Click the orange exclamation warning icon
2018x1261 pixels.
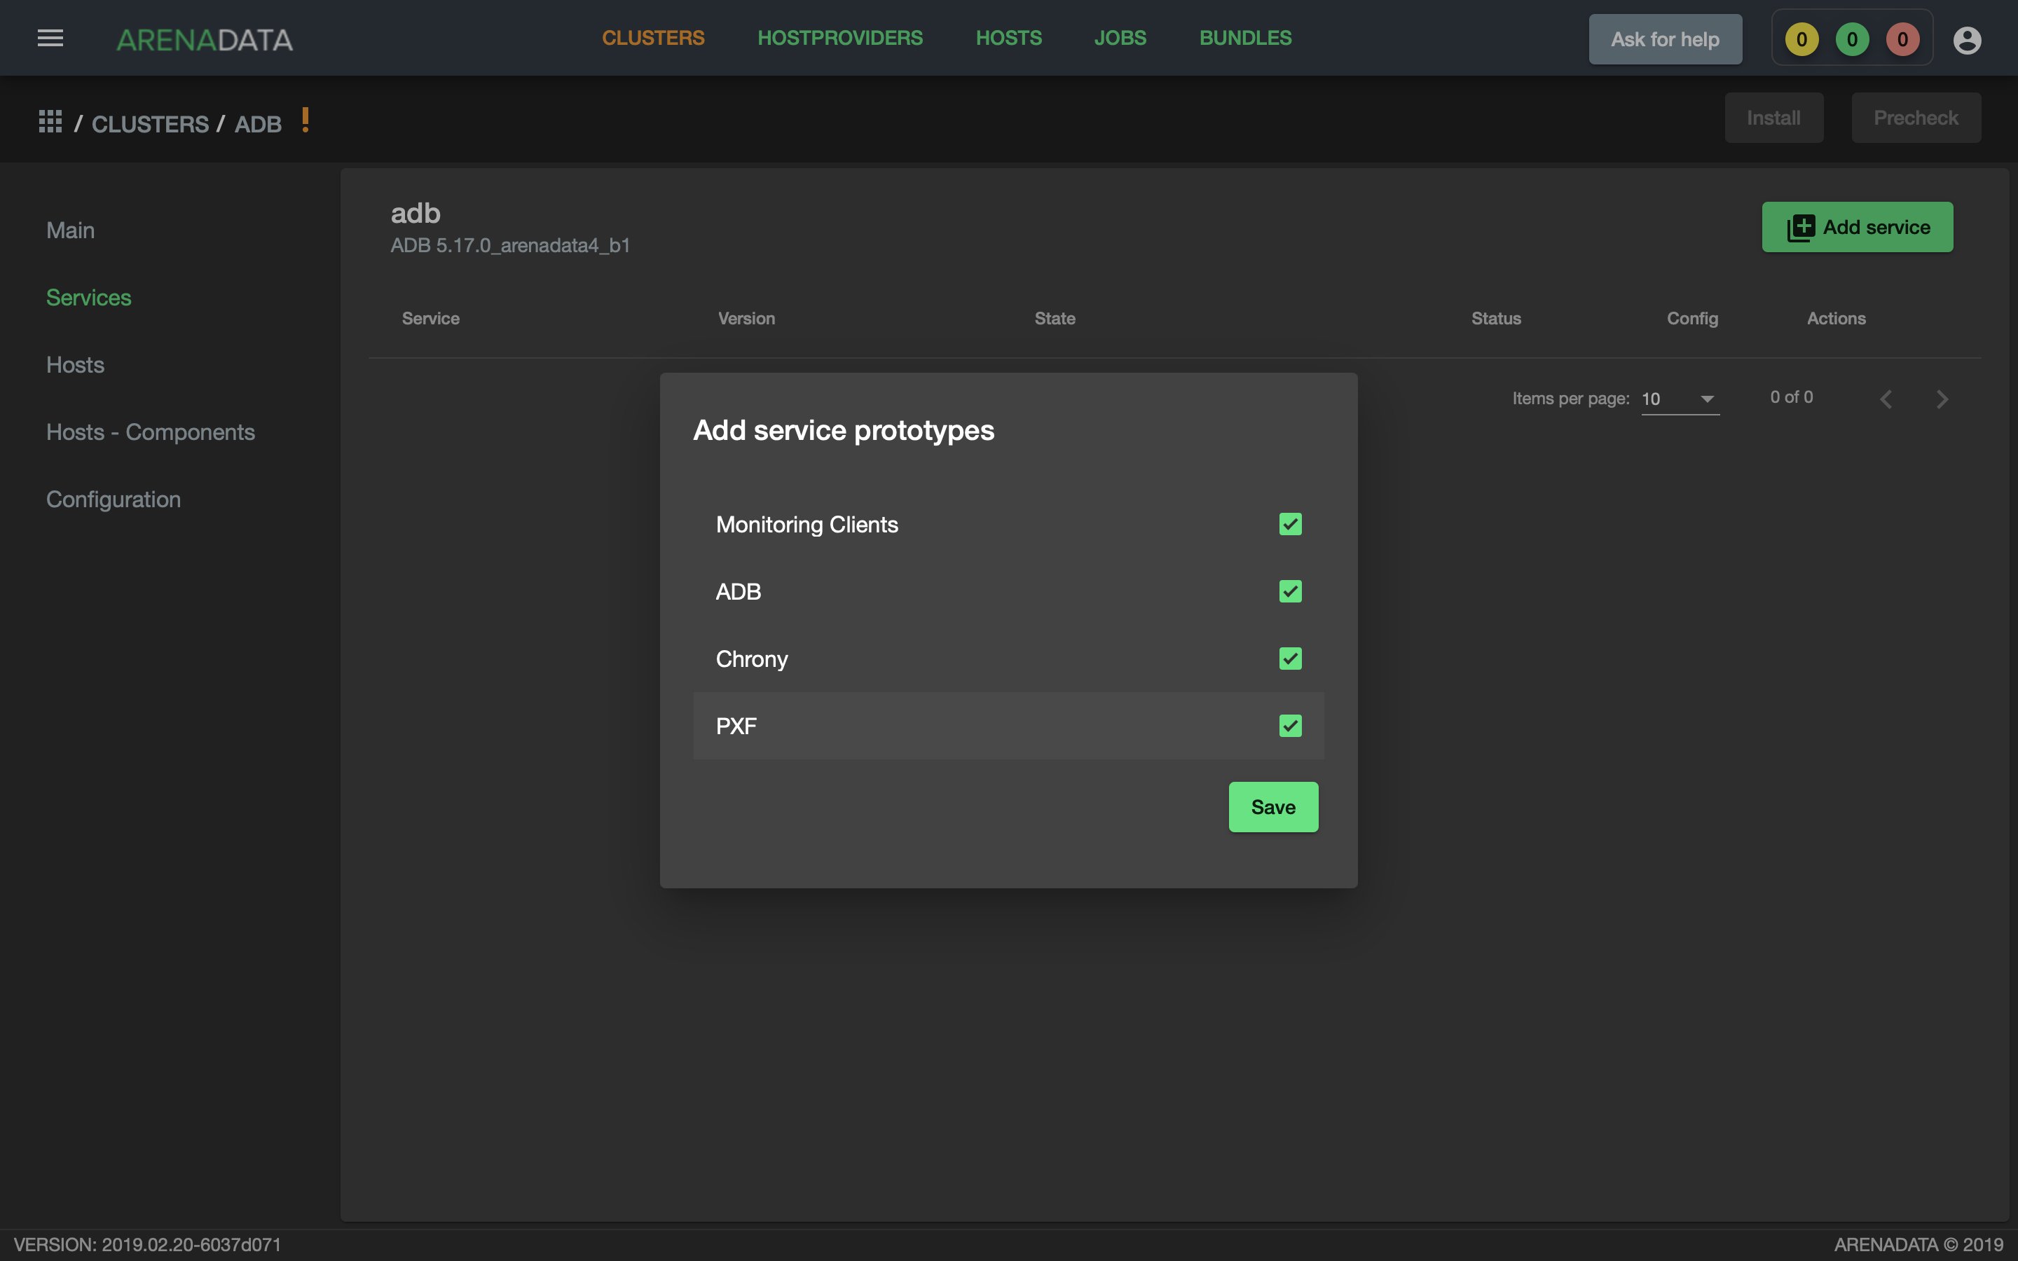[306, 120]
